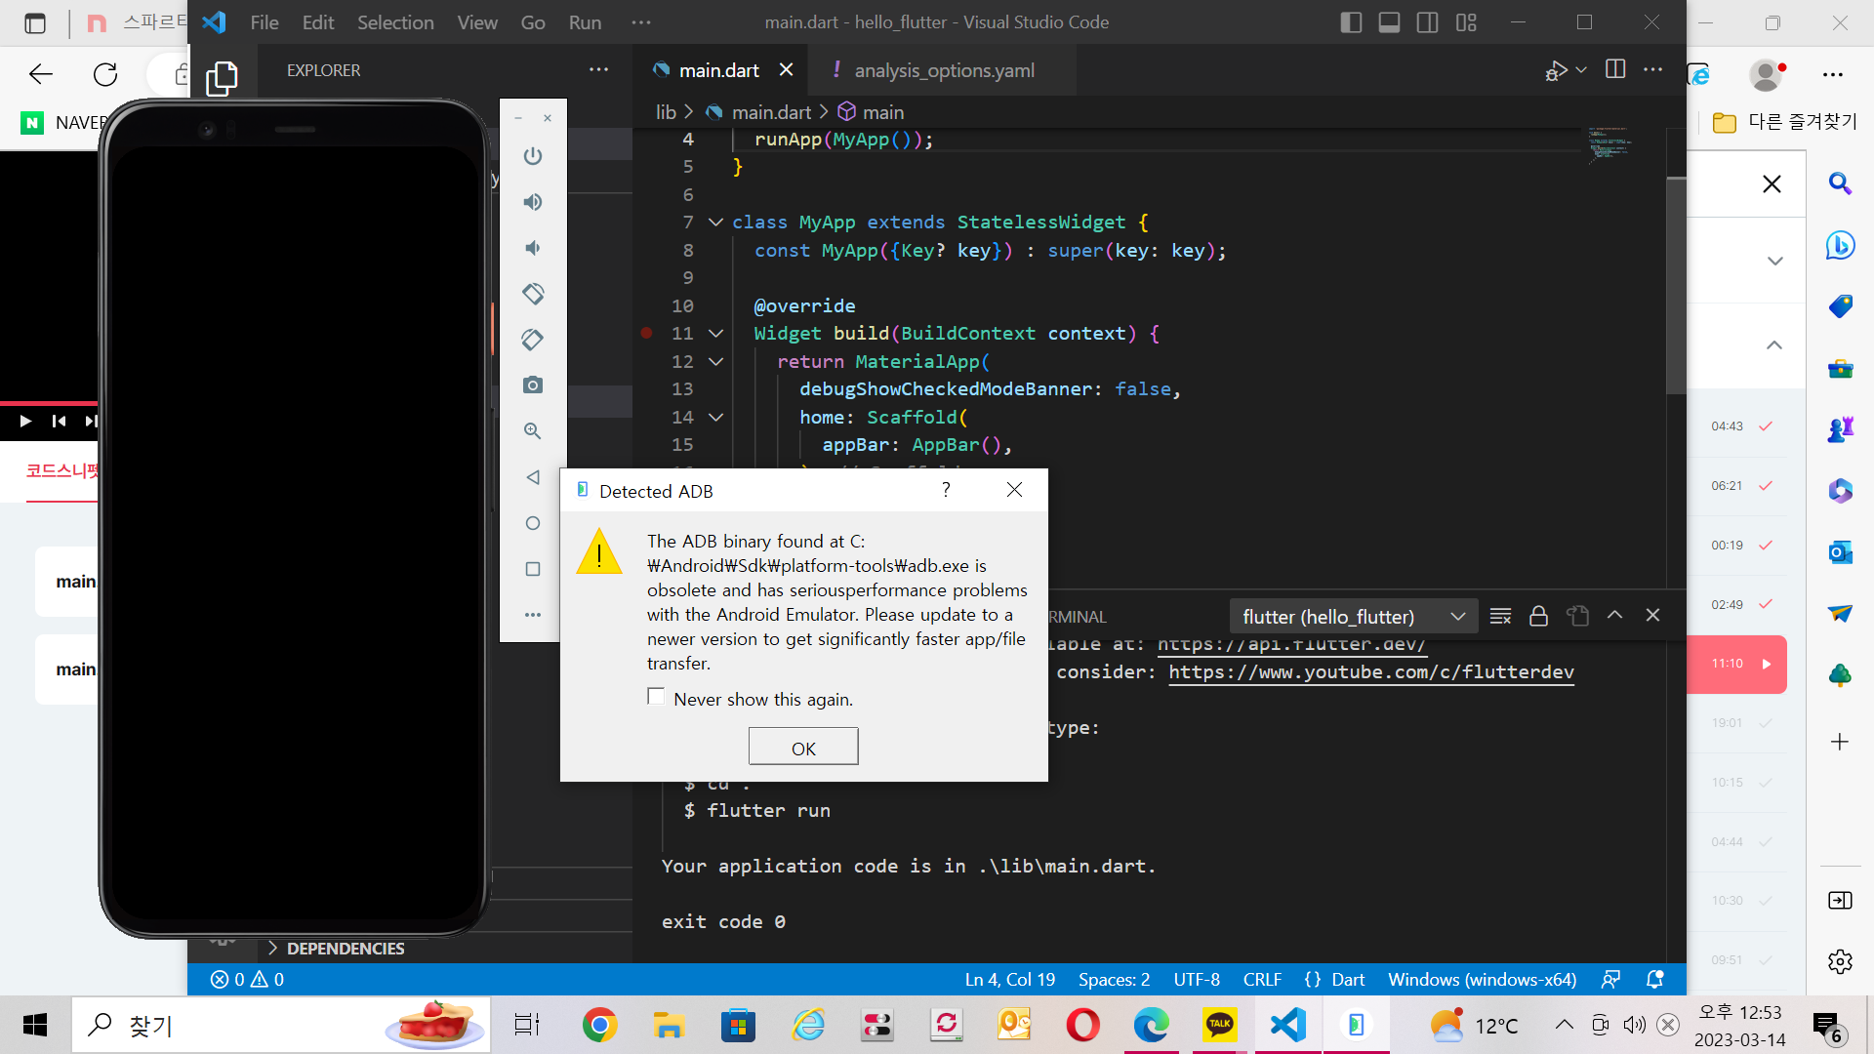Refresh the browser page
The height and width of the screenshot is (1054, 1874).
pyautogui.click(x=105, y=74)
